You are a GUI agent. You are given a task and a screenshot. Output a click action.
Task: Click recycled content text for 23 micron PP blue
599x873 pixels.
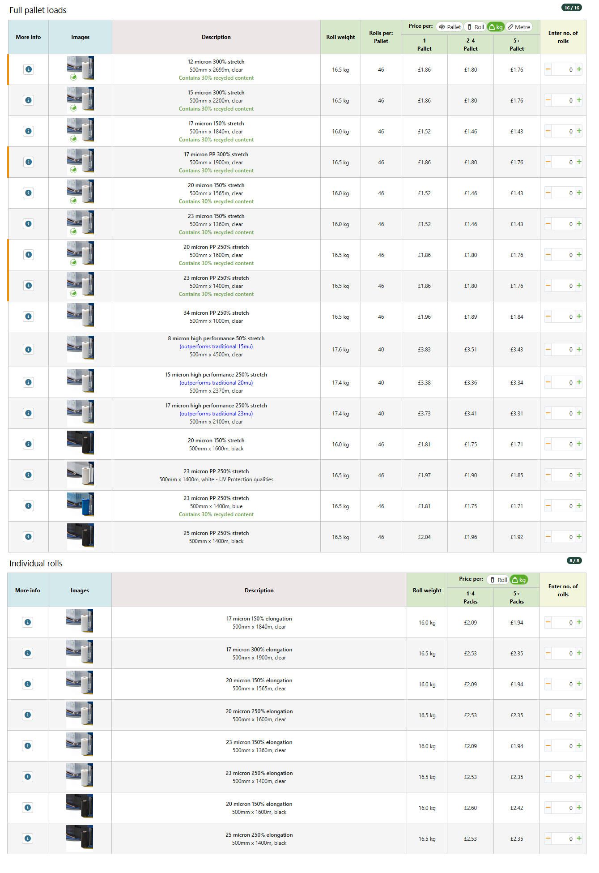[x=216, y=514]
